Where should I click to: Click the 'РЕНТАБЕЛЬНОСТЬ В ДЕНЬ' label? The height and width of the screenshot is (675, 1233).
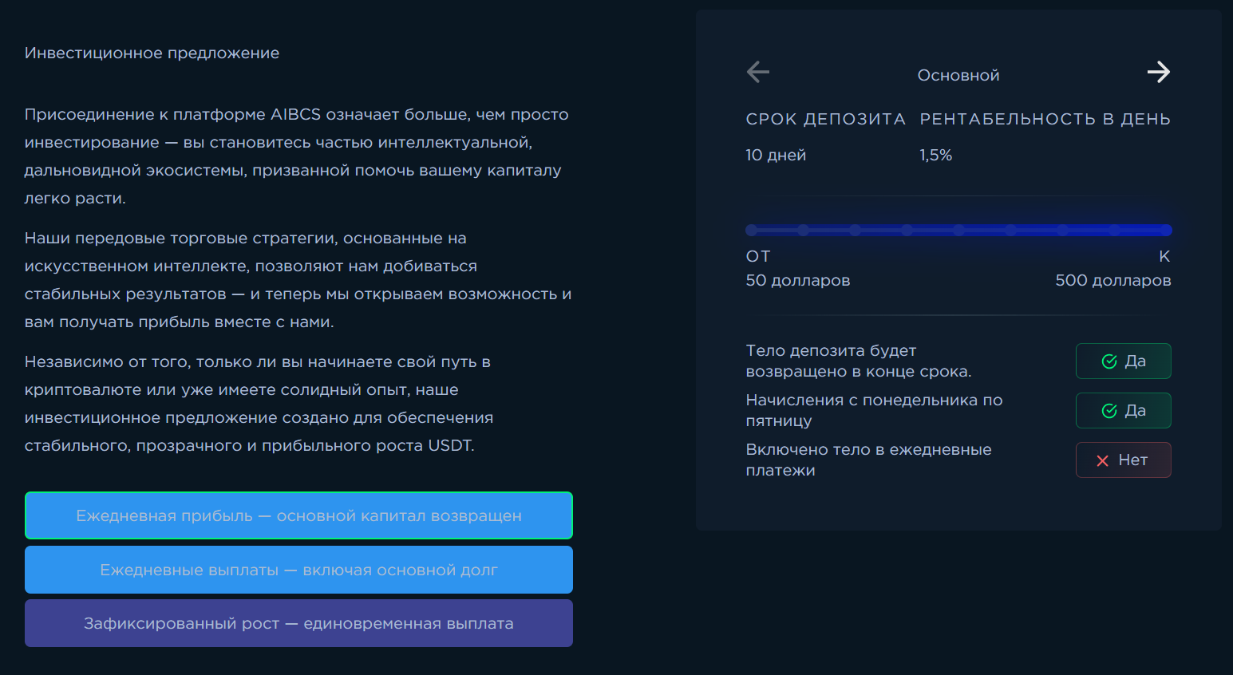click(1045, 119)
